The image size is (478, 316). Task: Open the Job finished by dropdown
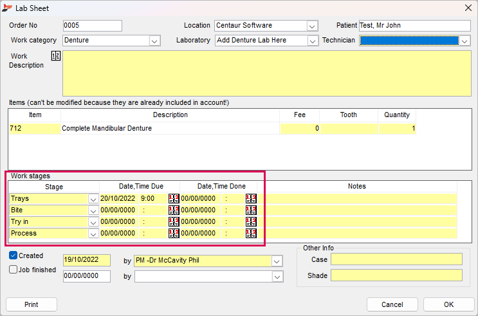pos(277,277)
